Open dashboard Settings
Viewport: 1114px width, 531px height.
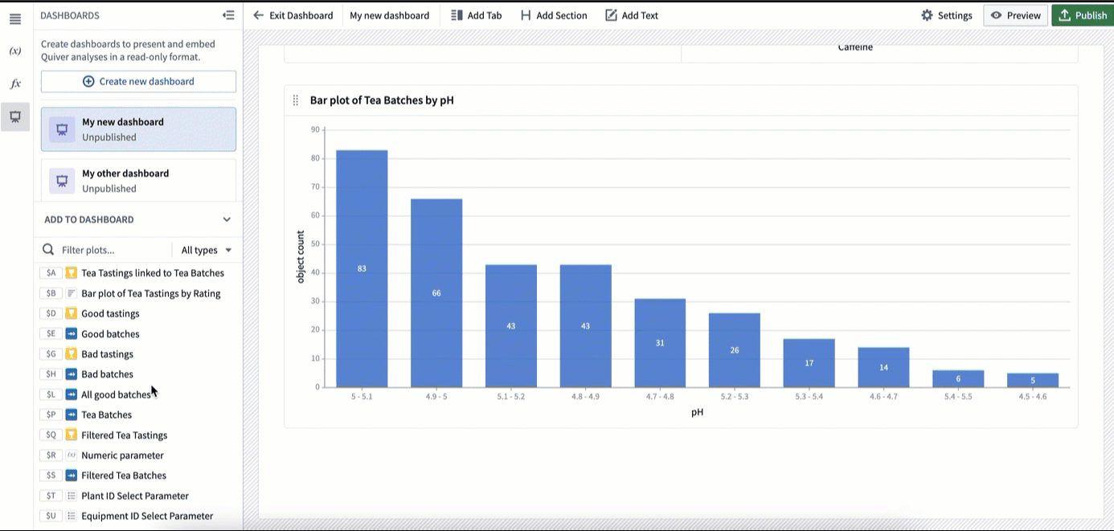tap(946, 15)
